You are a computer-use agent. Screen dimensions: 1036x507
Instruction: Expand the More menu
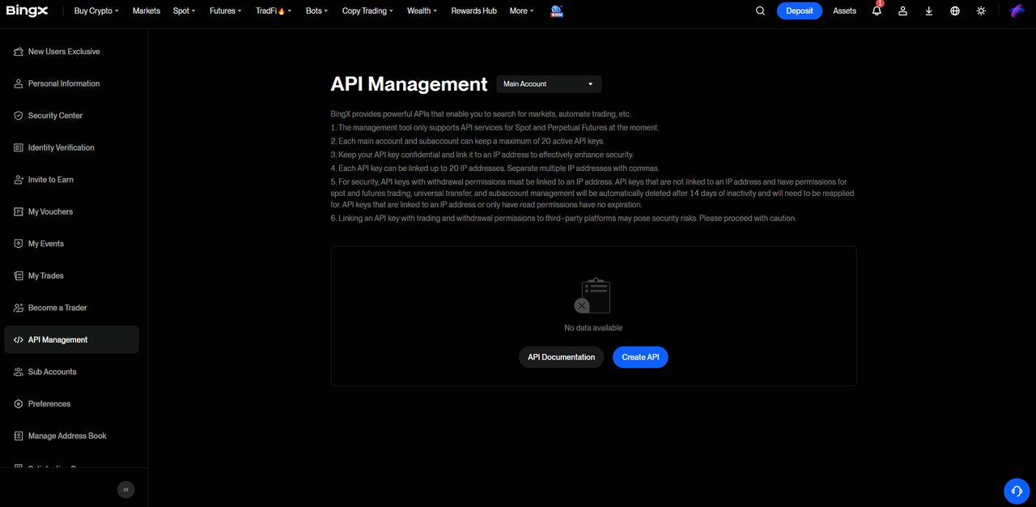tap(522, 11)
